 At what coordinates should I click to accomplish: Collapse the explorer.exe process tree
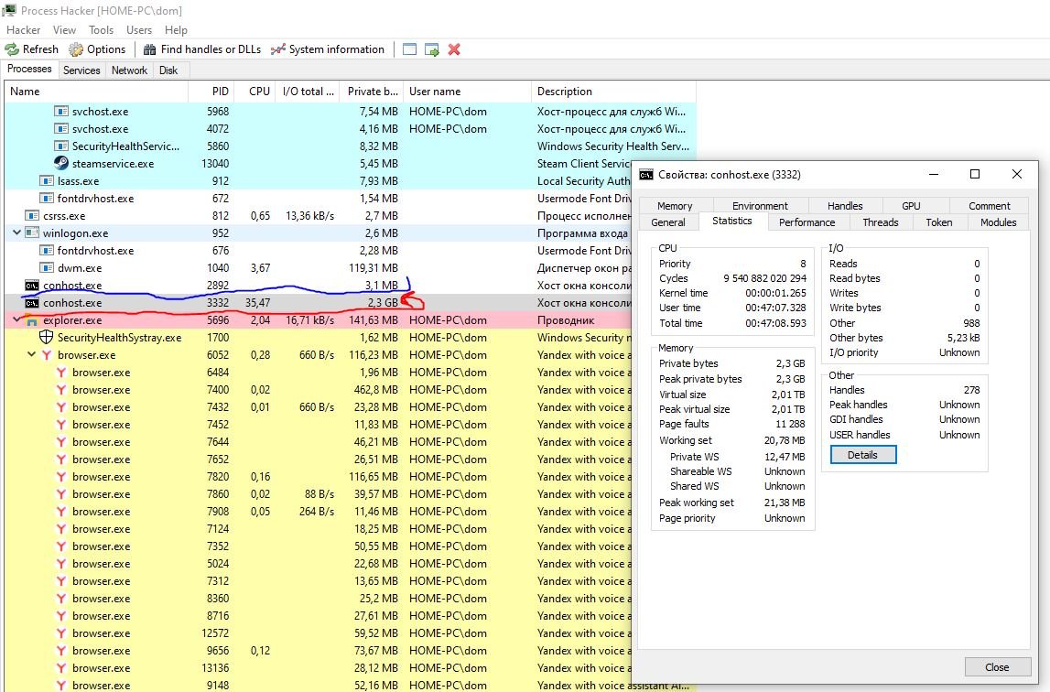[x=17, y=320]
